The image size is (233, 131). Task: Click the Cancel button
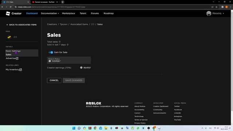[x=54, y=80]
